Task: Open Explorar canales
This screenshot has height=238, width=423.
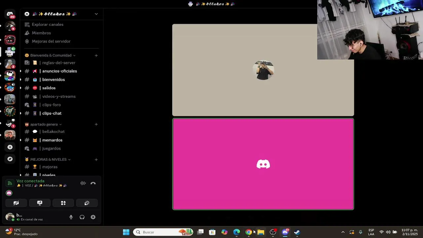Action: pos(48,24)
